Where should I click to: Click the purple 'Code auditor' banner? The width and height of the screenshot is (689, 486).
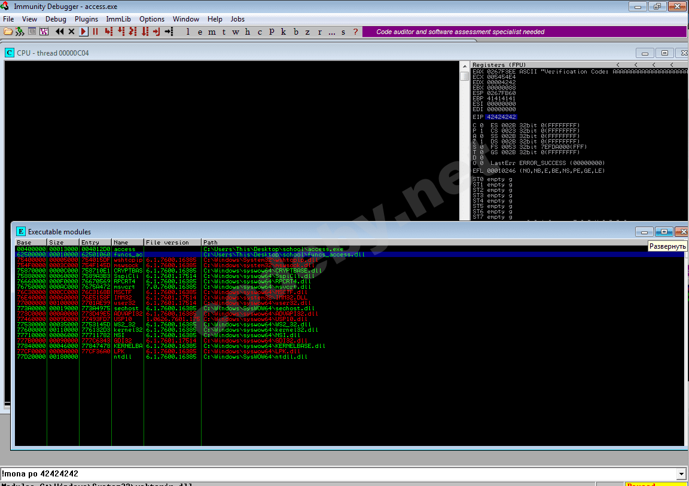click(524, 32)
